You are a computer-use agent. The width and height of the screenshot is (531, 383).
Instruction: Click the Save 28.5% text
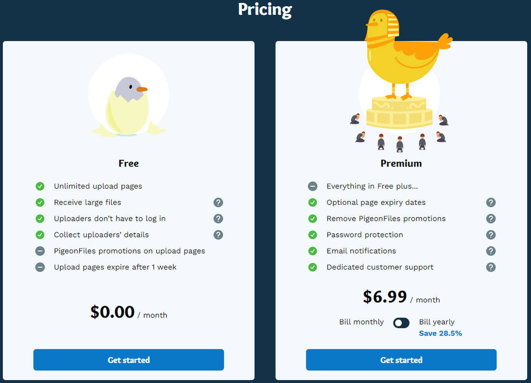(440, 333)
